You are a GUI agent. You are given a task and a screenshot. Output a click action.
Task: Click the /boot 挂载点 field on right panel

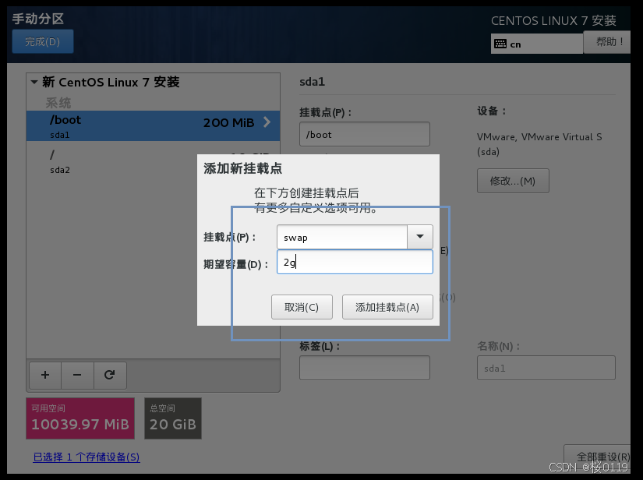[x=365, y=134]
